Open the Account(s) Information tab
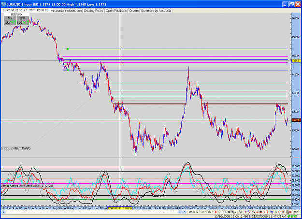This screenshot has width=302, height=219. coord(66,11)
